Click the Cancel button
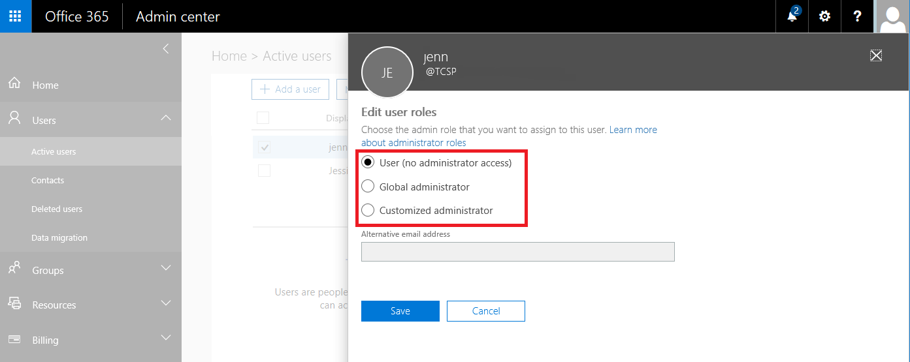This screenshot has height=362, width=910. [x=485, y=311]
